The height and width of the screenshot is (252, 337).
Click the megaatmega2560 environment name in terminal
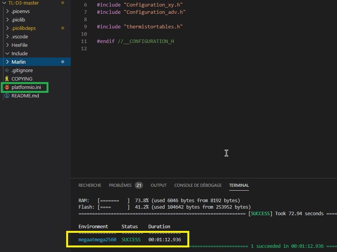tap(97, 240)
